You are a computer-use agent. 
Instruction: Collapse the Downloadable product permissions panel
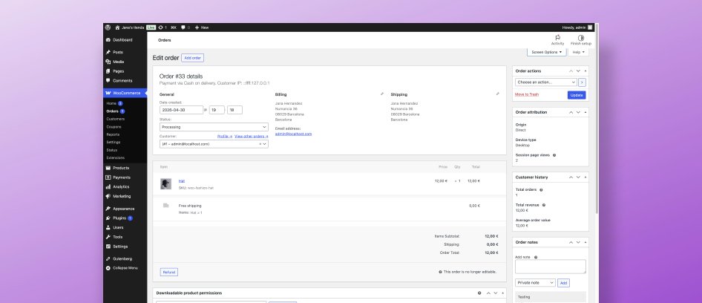pyautogui.click(x=502, y=293)
